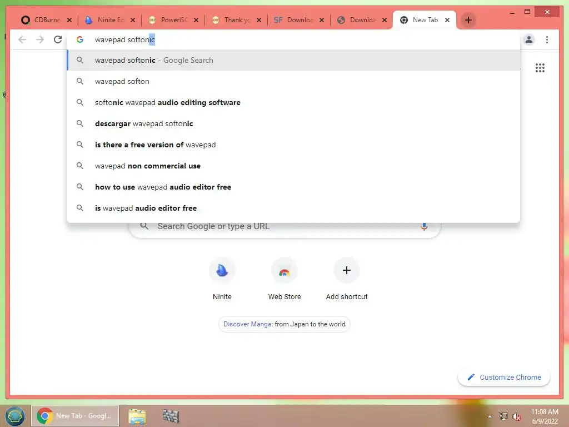This screenshot has width=569, height=427.
Task: Close the New Tab tab
Action: point(447,20)
